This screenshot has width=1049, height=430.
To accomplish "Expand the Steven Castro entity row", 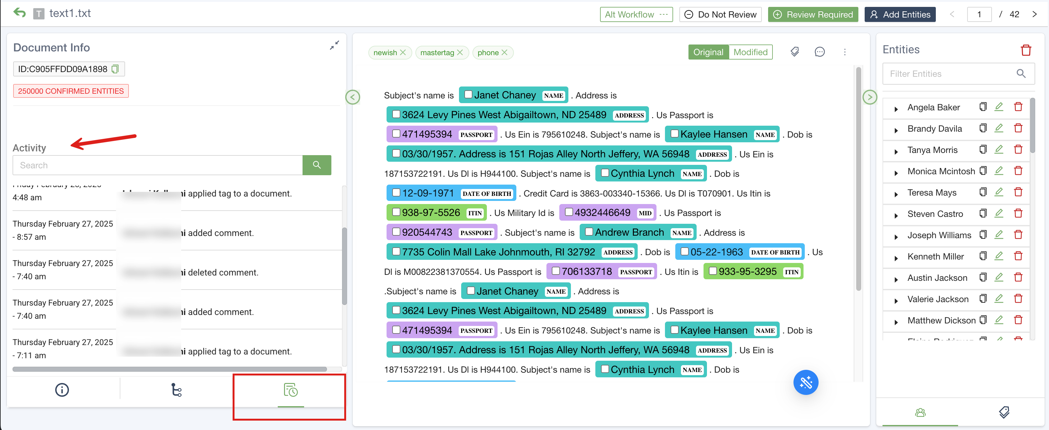I will pos(896,215).
